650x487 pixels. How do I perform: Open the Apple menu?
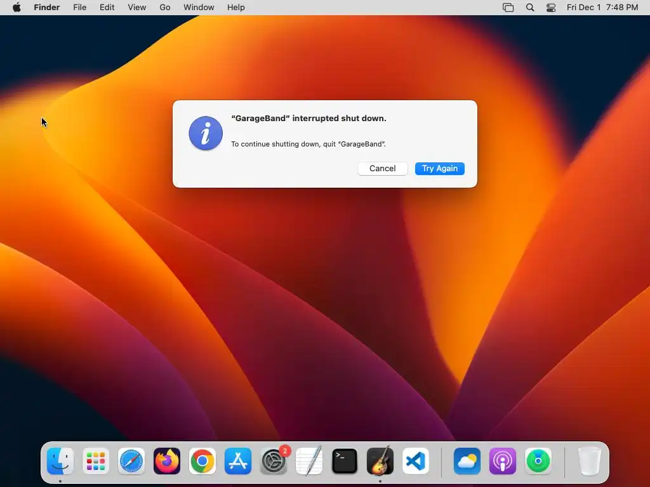[17, 8]
